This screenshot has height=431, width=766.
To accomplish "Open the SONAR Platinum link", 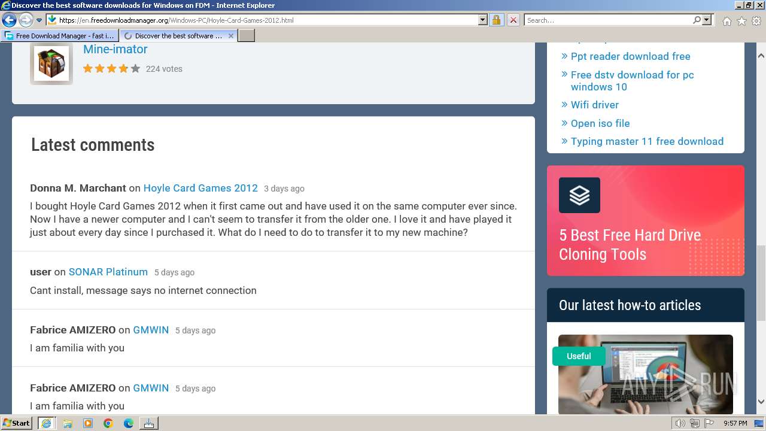I will pyautogui.click(x=108, y=272).
